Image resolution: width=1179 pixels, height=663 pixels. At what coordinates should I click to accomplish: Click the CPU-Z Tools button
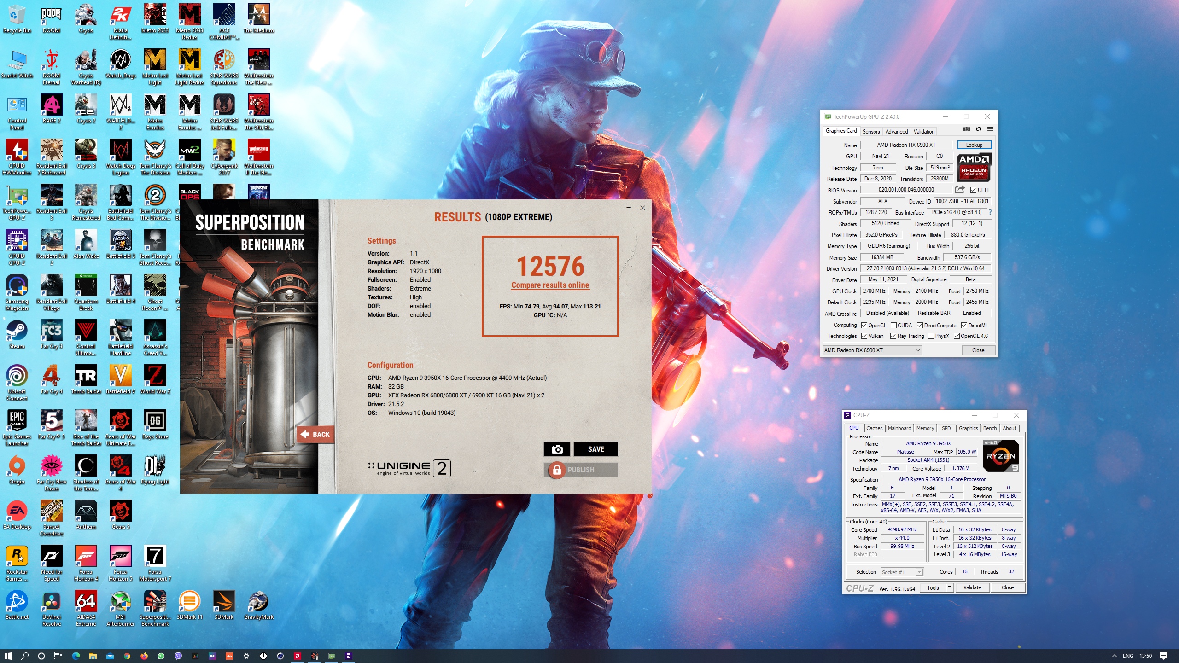[x=933, y=587]
